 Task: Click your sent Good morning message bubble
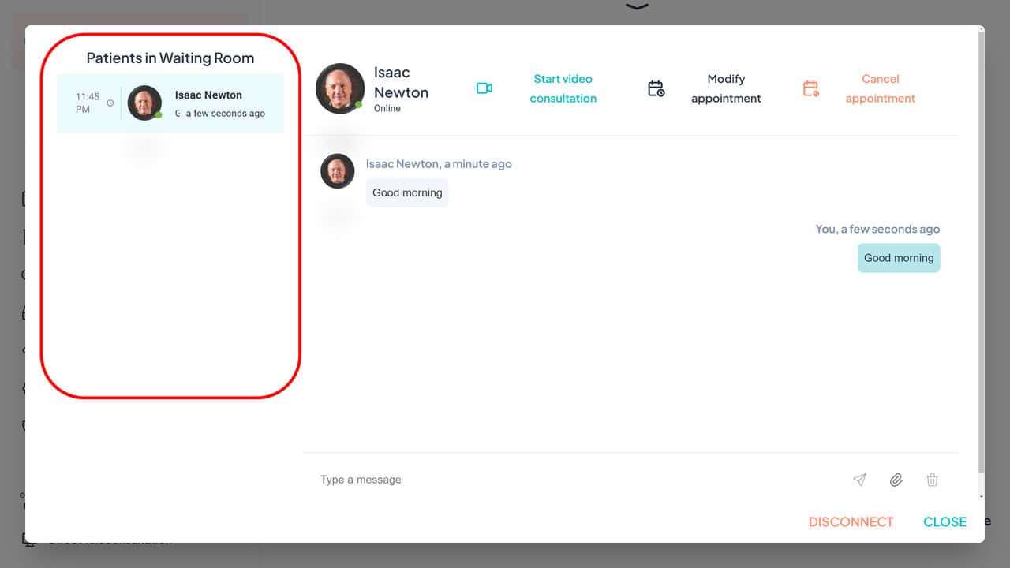tap(898, 258)
